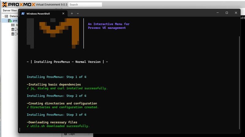Click 'Installing ProxMenux: Step 3 of 4'
245x137 pixels.
(x=56, y=115)
